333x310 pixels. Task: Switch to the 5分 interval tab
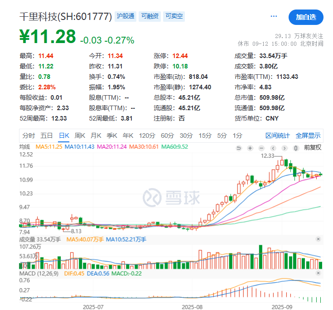(x=222, y=136)
